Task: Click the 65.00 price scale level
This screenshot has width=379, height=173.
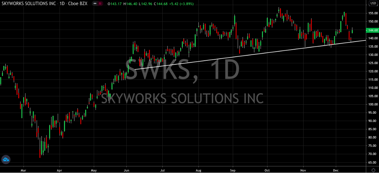Action: point(373,162)
